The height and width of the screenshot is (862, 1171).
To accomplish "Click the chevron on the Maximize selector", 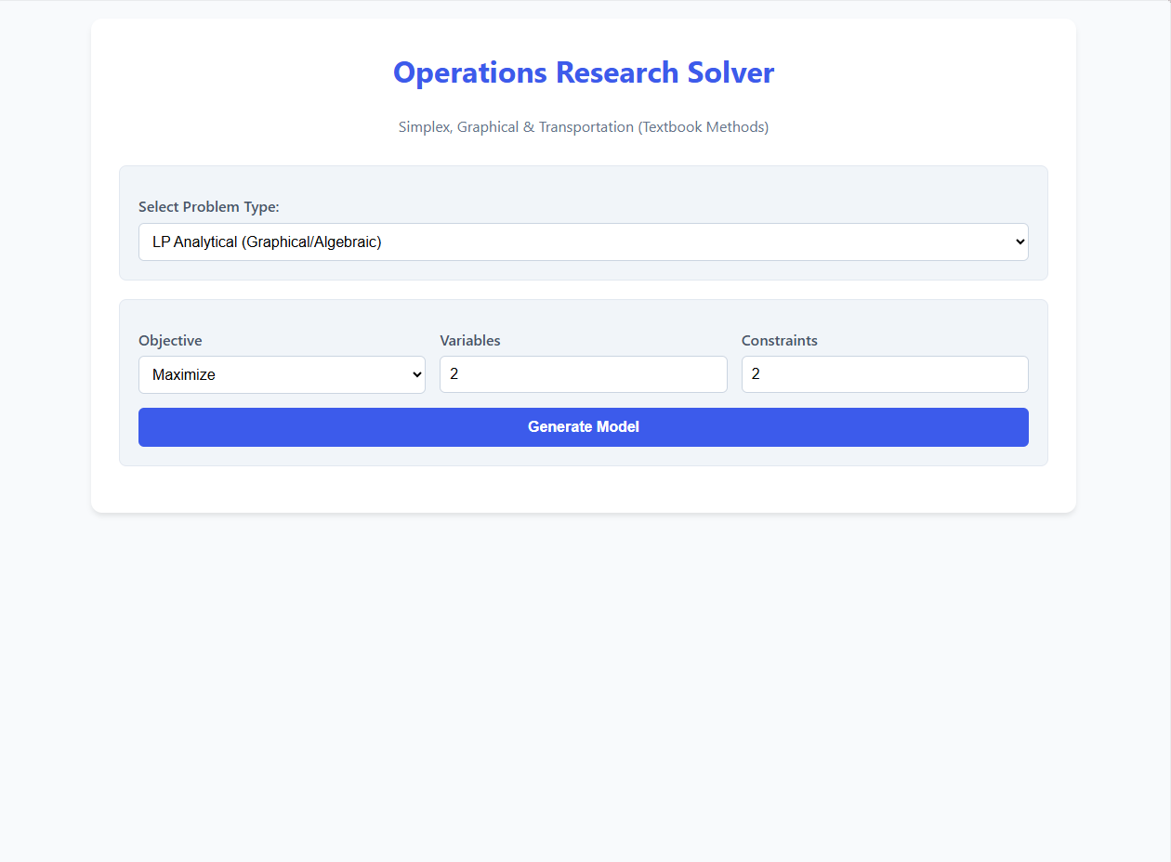I will coord(416,373).
